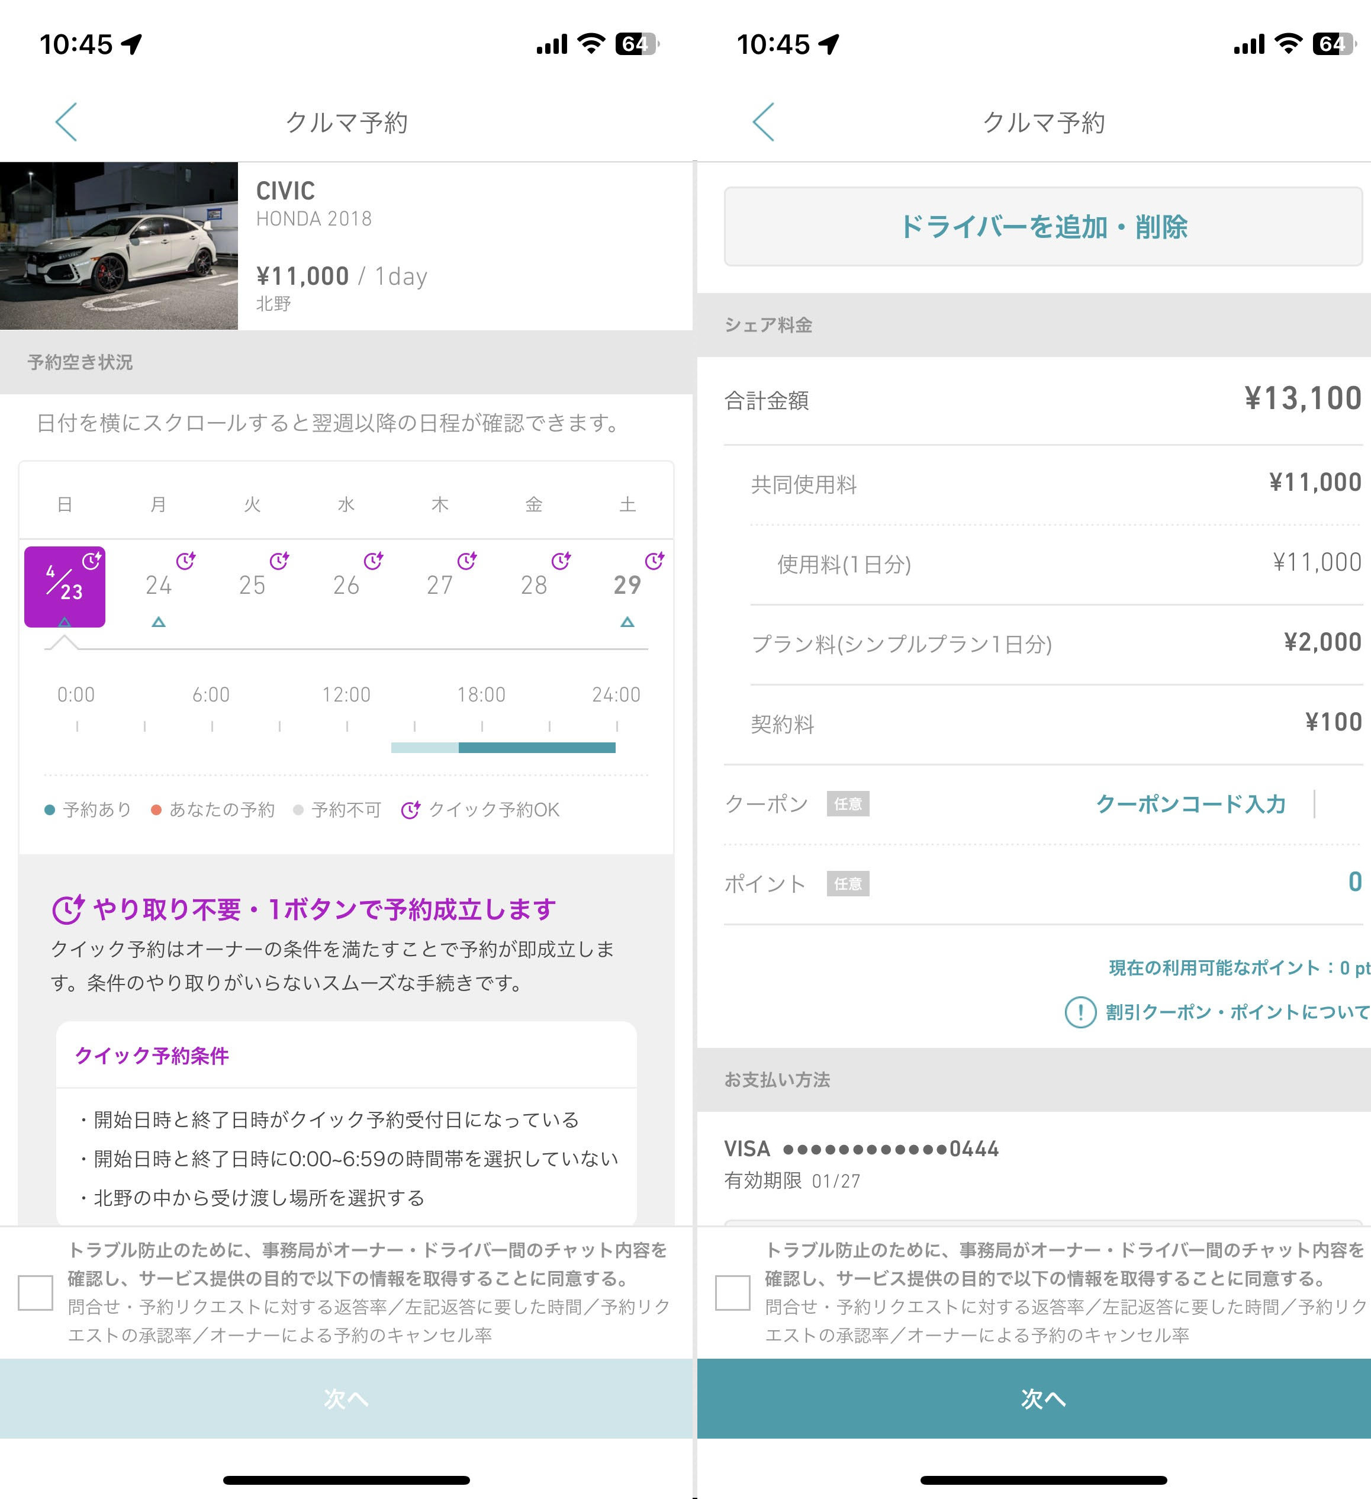Image resolution: width=1371 pixels, height=1499 pixels.
Task: Select date 27 in the calendar
Action: tap(440, 585)
